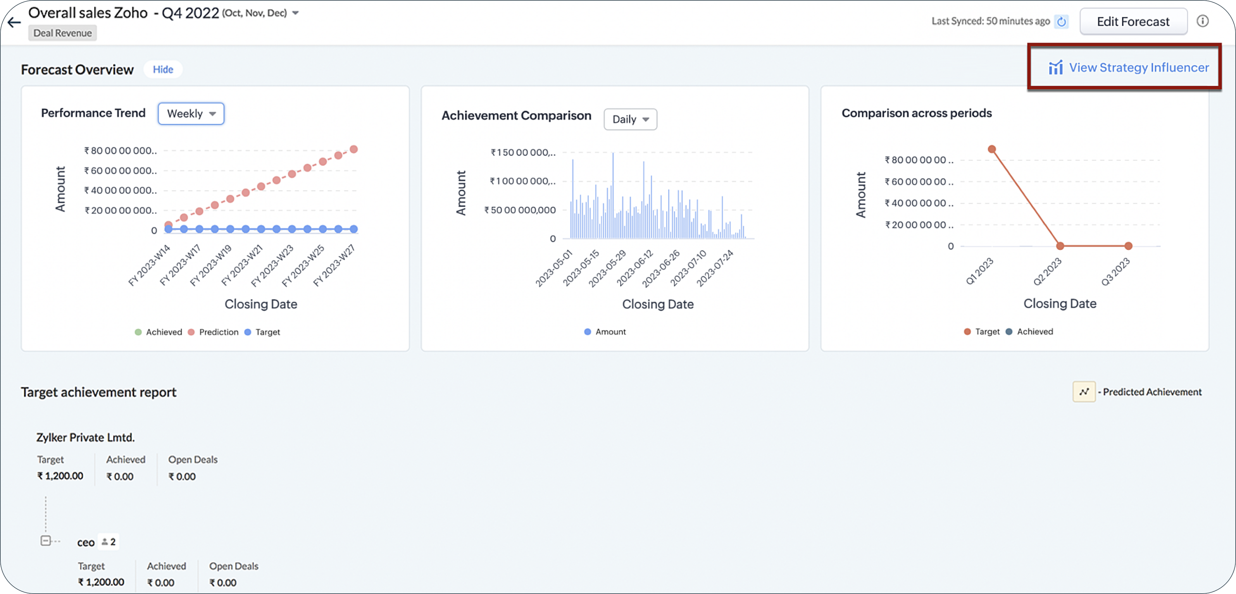Click the last prediction point on trend chart
Viewport: 1236px width, 594px height.
click(354, 149)
